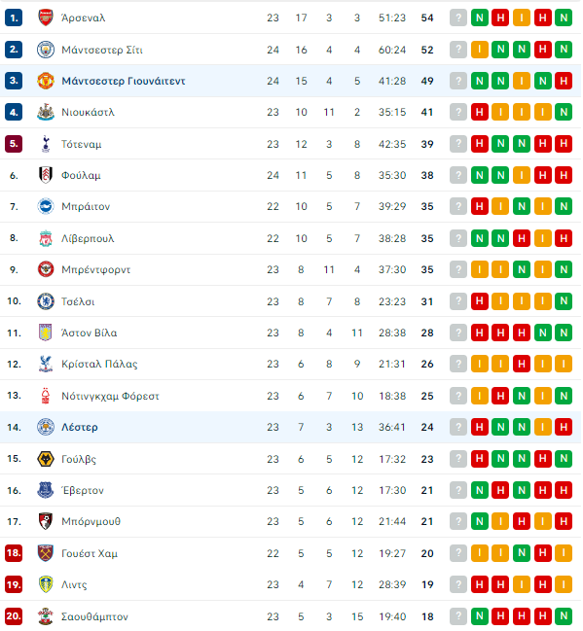Click the blue rank 1 badge
The height and width of the screenshot is (631, 583).
[x=14, y=18]
